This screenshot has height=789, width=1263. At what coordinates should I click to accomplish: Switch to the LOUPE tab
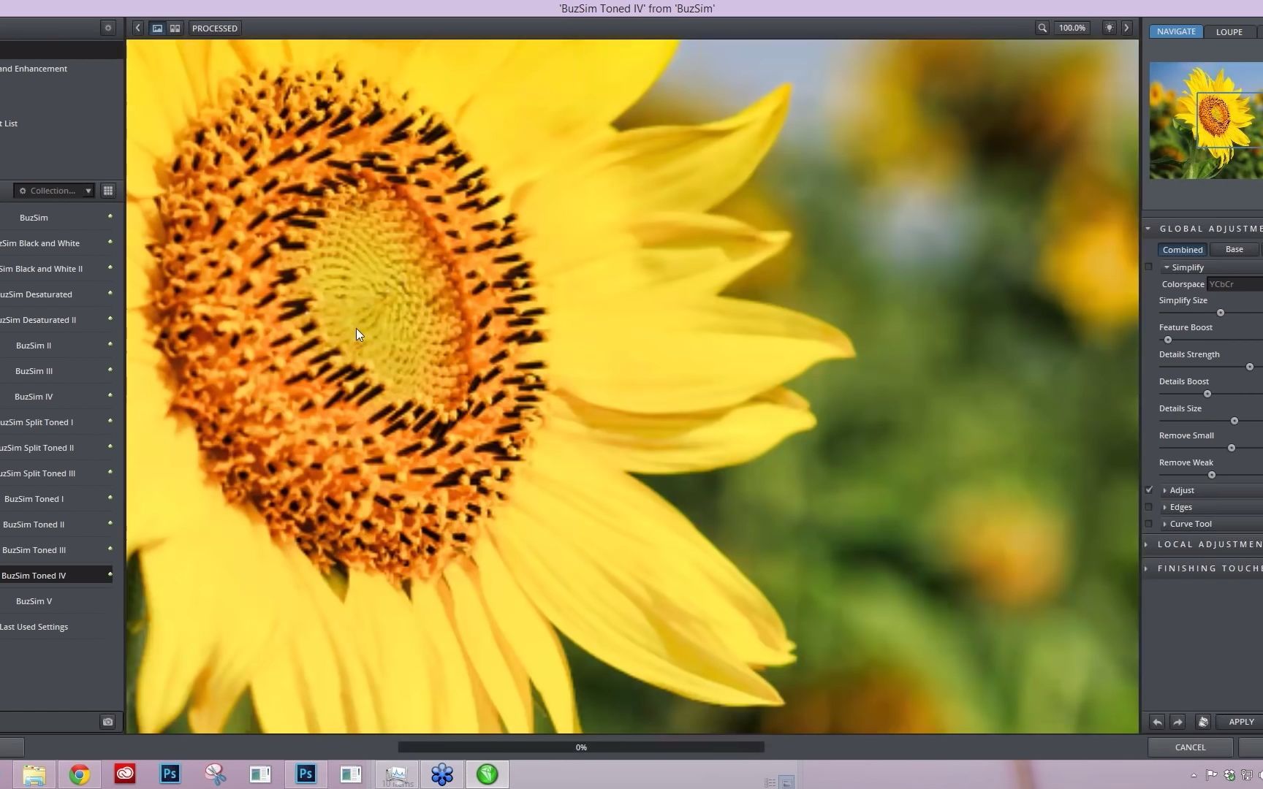pos(1229,31)
